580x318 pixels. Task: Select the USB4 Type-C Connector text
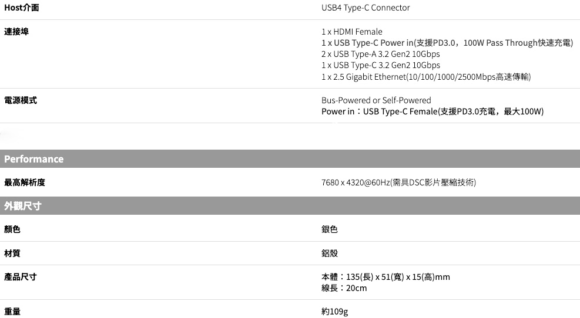(x=366, y=8)
